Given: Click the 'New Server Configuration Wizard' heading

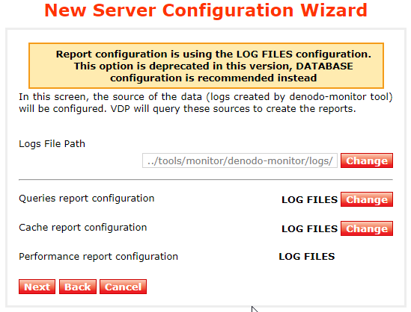Looking at the screenshot, I should pos(206,10).
